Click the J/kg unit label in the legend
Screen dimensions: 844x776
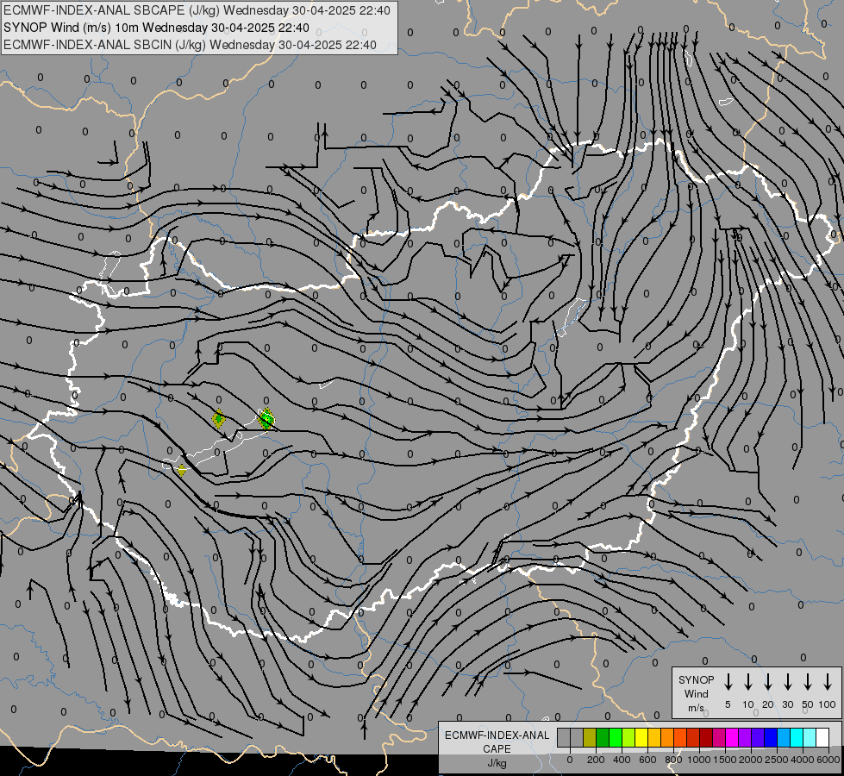point(497,763)
